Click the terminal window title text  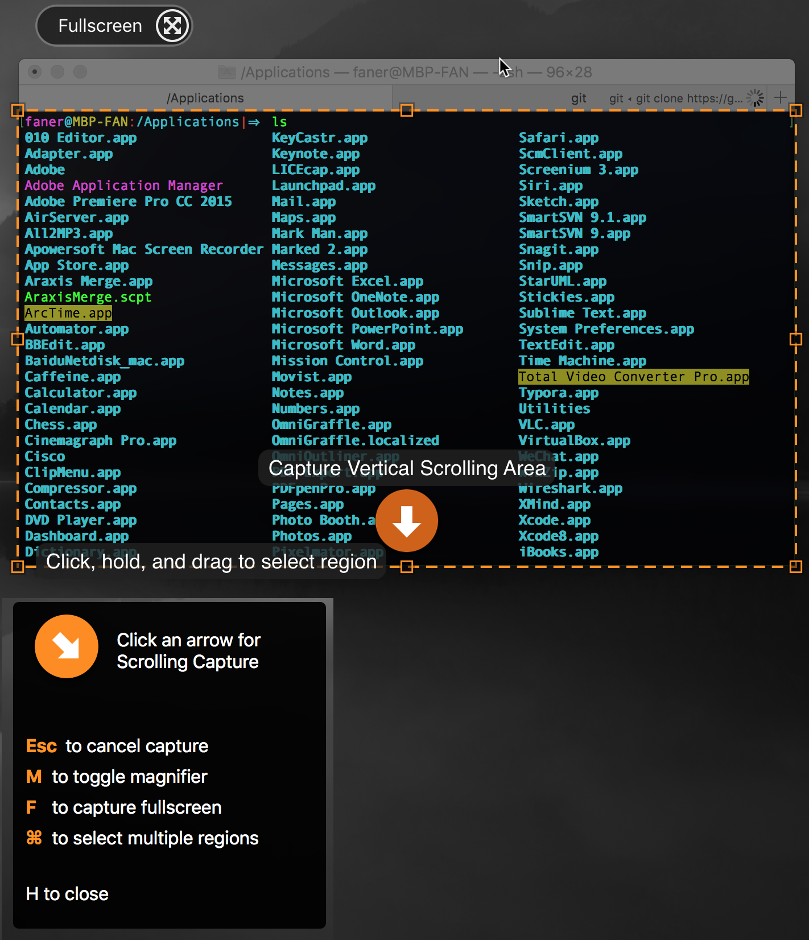[416, 72]
